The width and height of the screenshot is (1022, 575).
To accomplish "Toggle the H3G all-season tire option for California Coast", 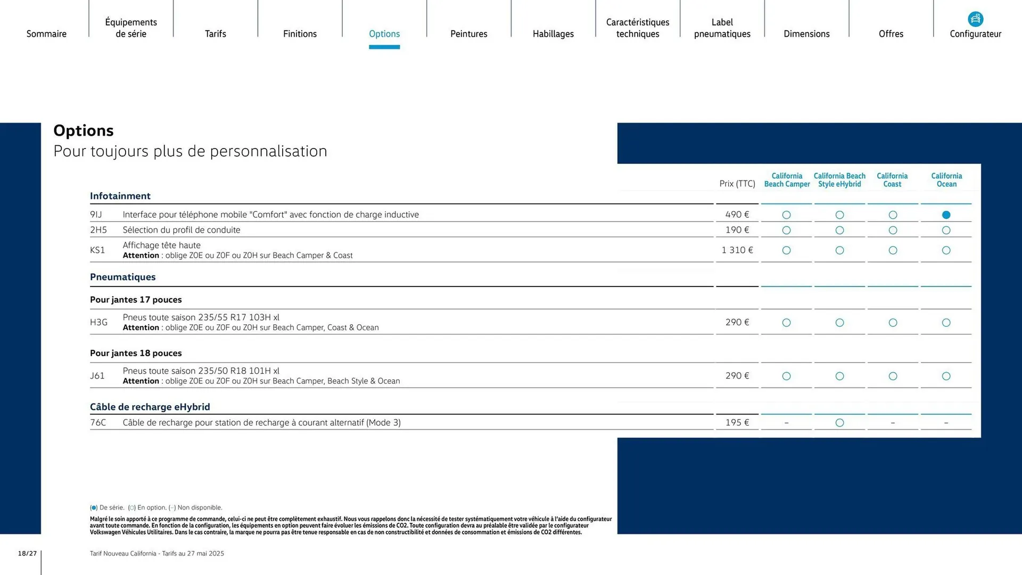I will tap(892, 322).
